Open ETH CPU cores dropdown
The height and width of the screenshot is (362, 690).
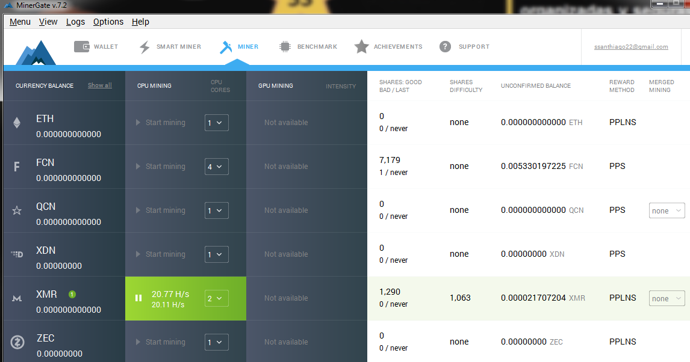pyautogui.click(x=217, y=123)
